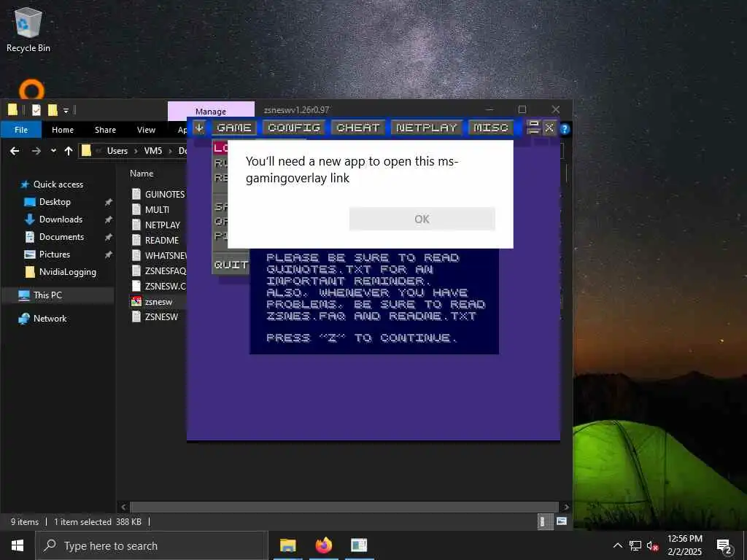Click the Quick Access Toolbar properties icon
The image size is (747, 560).
(x=36, y=111)
